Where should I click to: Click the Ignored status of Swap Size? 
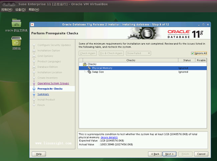[x=183, y=72]
